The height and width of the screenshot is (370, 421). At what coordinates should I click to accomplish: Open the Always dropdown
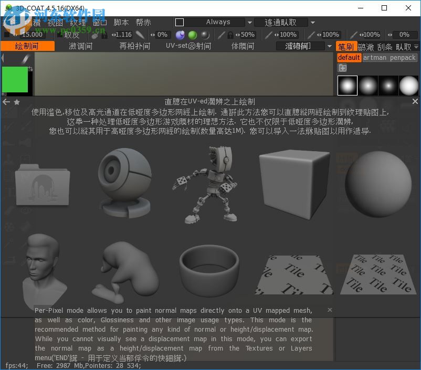coord(214,22)
